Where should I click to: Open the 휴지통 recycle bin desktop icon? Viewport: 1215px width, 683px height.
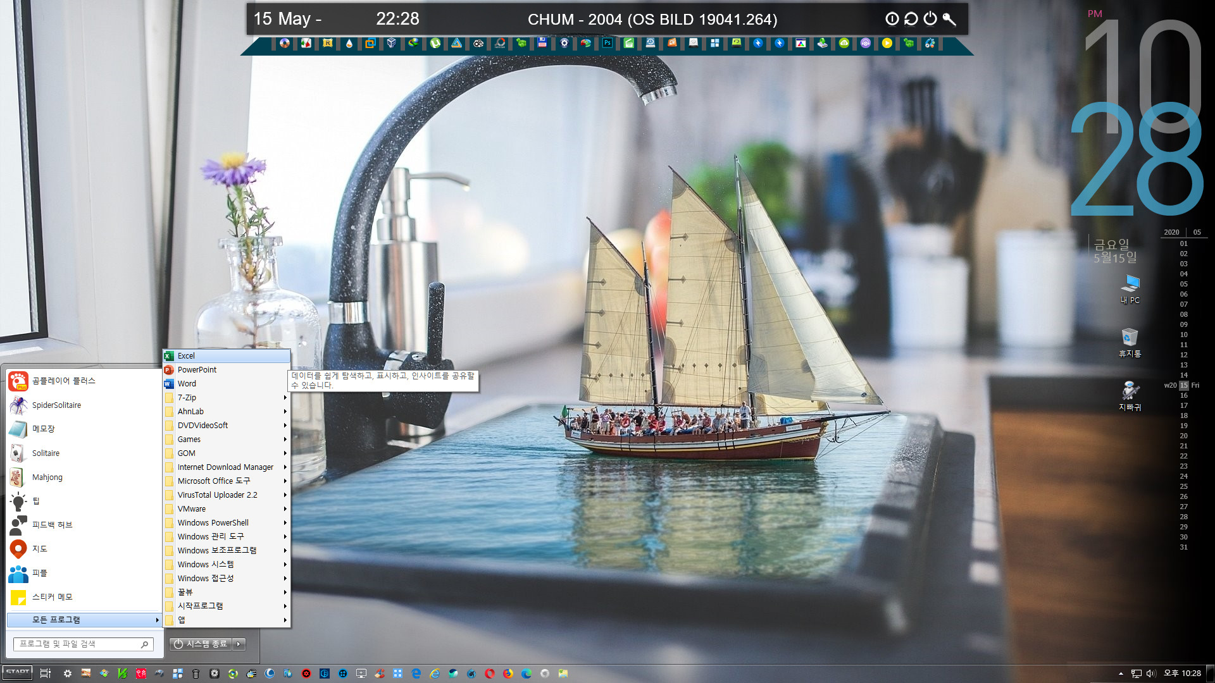point(1130,343)
